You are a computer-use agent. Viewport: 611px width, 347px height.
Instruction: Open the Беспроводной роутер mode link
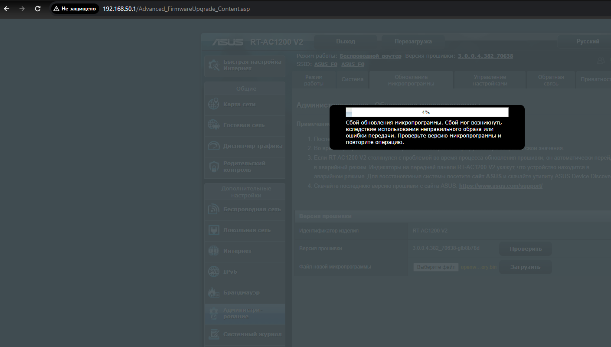click(x=370, y=56)
